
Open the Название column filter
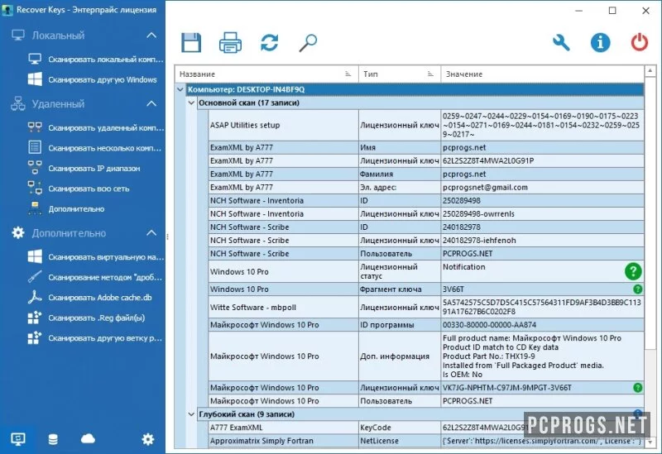pos(348,74)
